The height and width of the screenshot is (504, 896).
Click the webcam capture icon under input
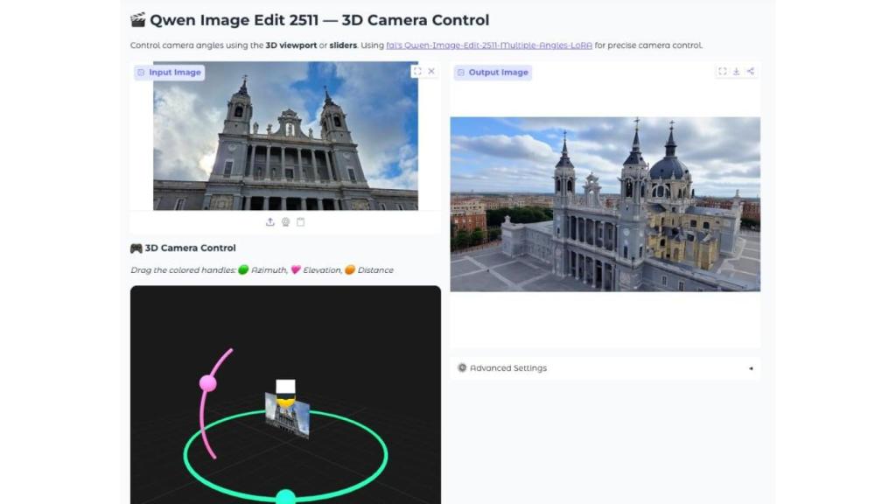(285, 222)
